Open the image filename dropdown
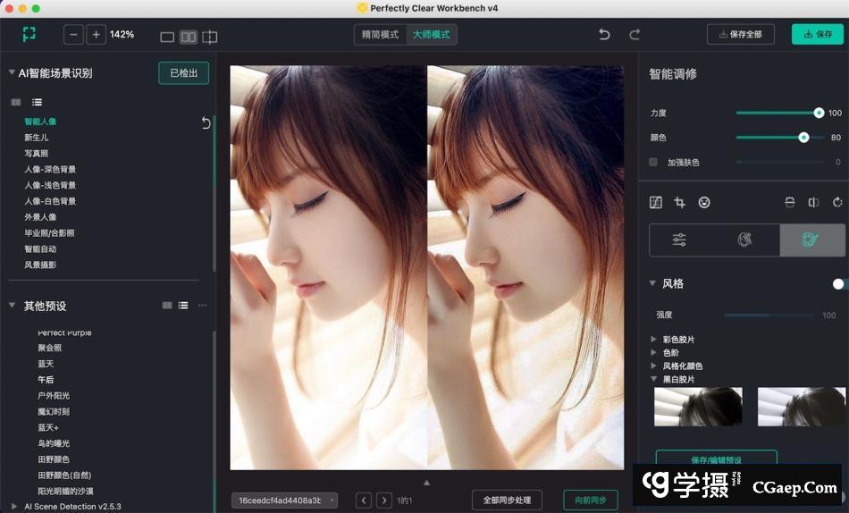 click(x=284, y=500)
